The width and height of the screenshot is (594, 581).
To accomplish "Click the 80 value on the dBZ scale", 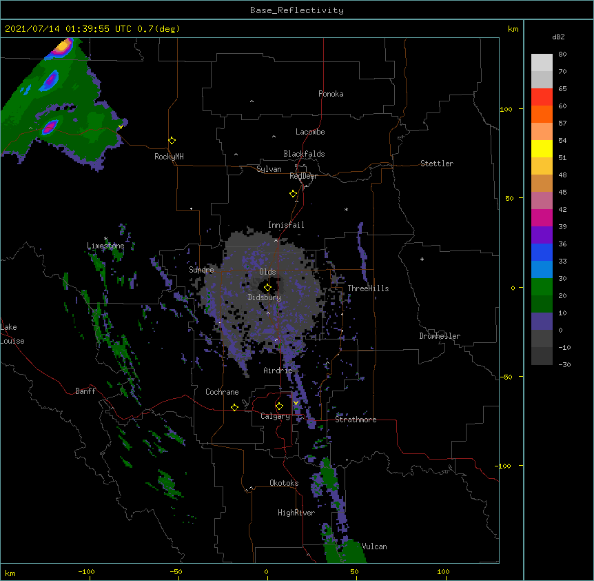I will click(x=562, y=55).
